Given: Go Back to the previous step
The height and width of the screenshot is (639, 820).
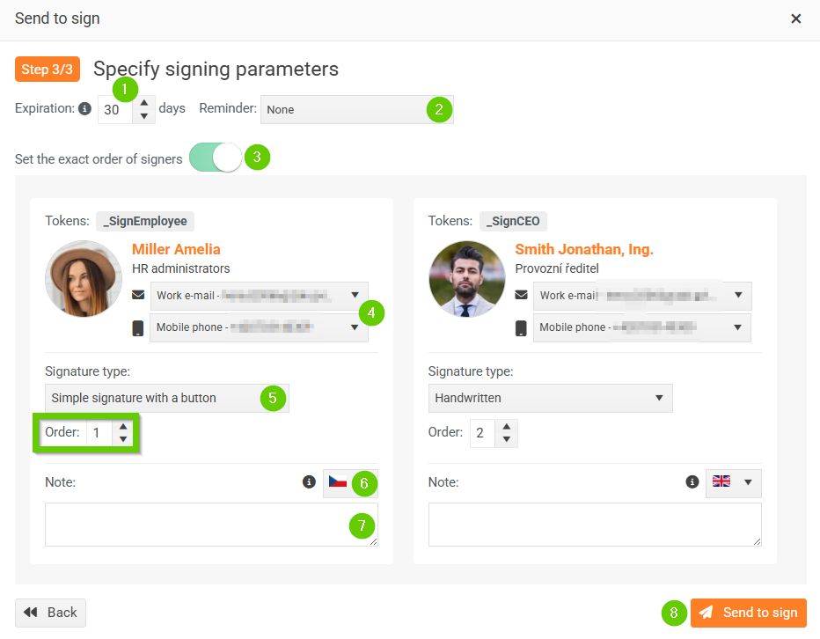Looking at the screenshot, I should pos(51,613).
